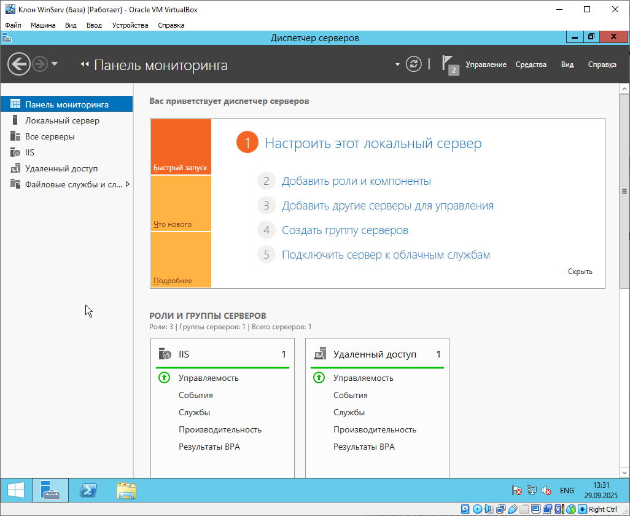Click the taskbar clock showing 13:31
Screen dimensions: 630x516
[601, 490]
